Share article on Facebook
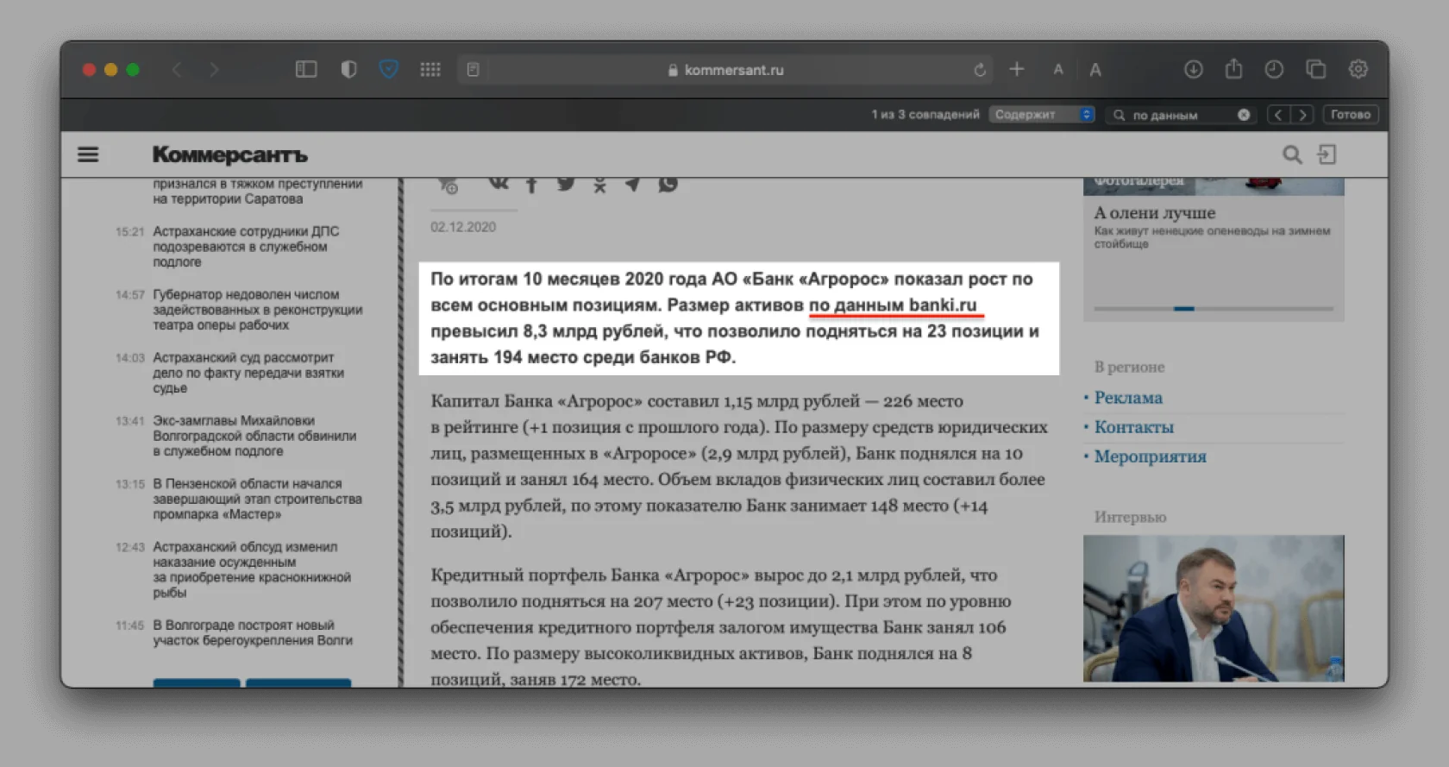This screenshot has height=767, width=1449. click(x=531, y=185)
